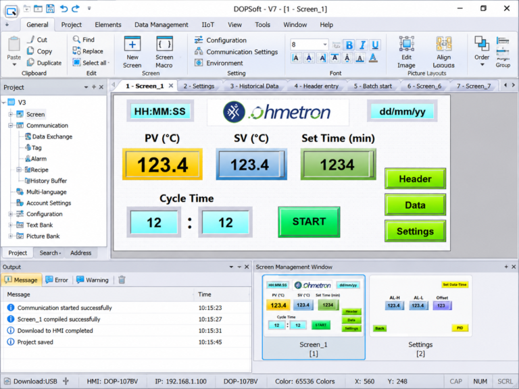Viewport: 519px width, 389px height.
Task: Switch to 3 - Historical Data tab
Action: click(x=254, y=86)
